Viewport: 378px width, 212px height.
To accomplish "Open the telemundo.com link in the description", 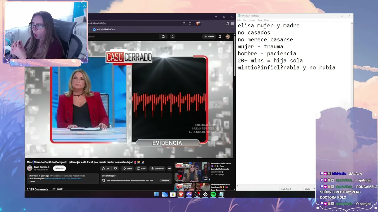I will [x=64, y=178].
